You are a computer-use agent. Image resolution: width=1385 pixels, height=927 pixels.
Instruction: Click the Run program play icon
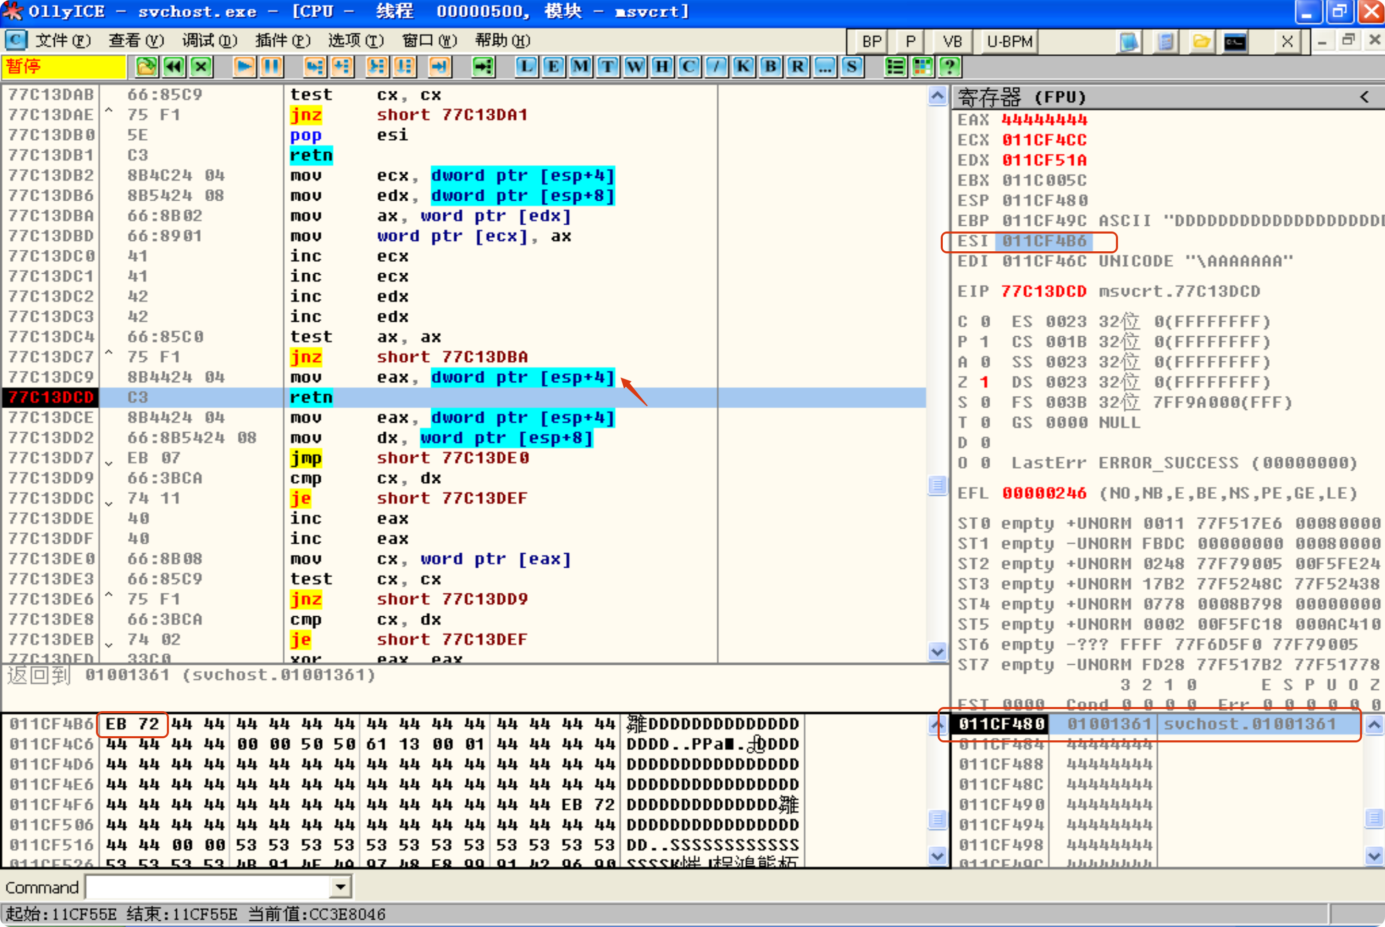tap(244, 66)
